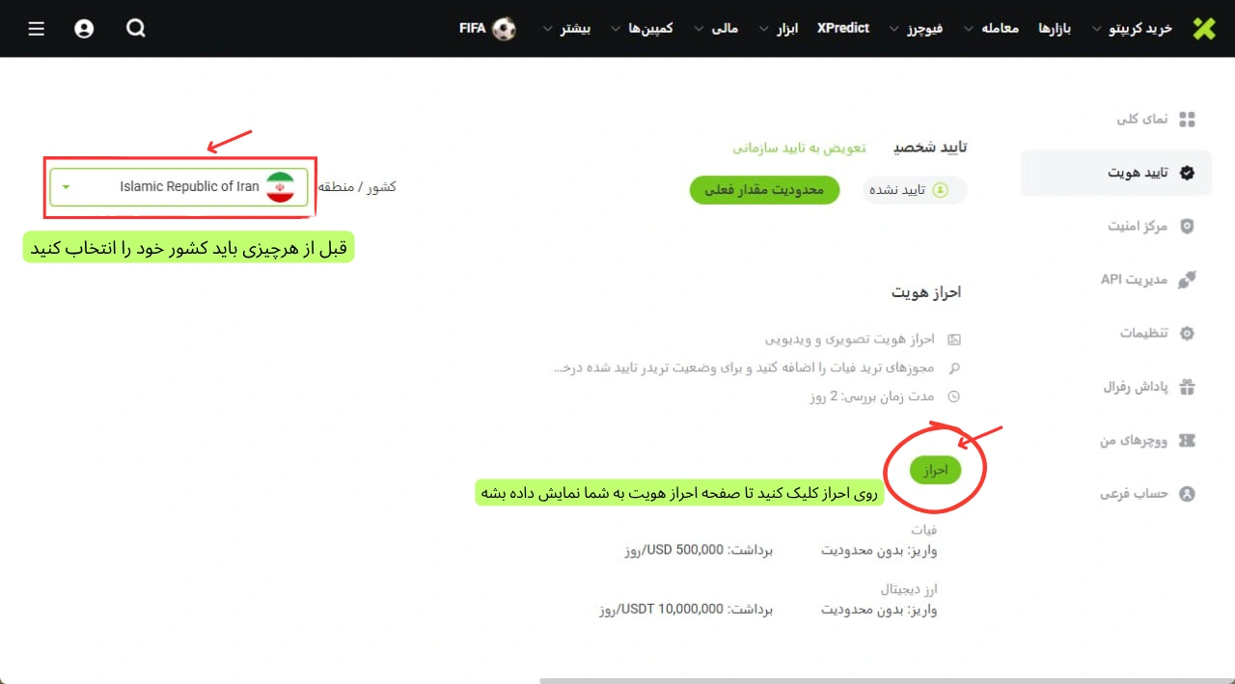Click the تایید نشده status badge

point(915,190)
